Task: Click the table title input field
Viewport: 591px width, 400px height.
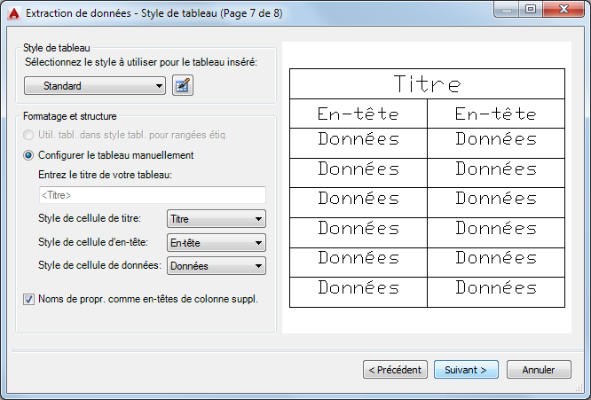Action: tap(152, 195)
